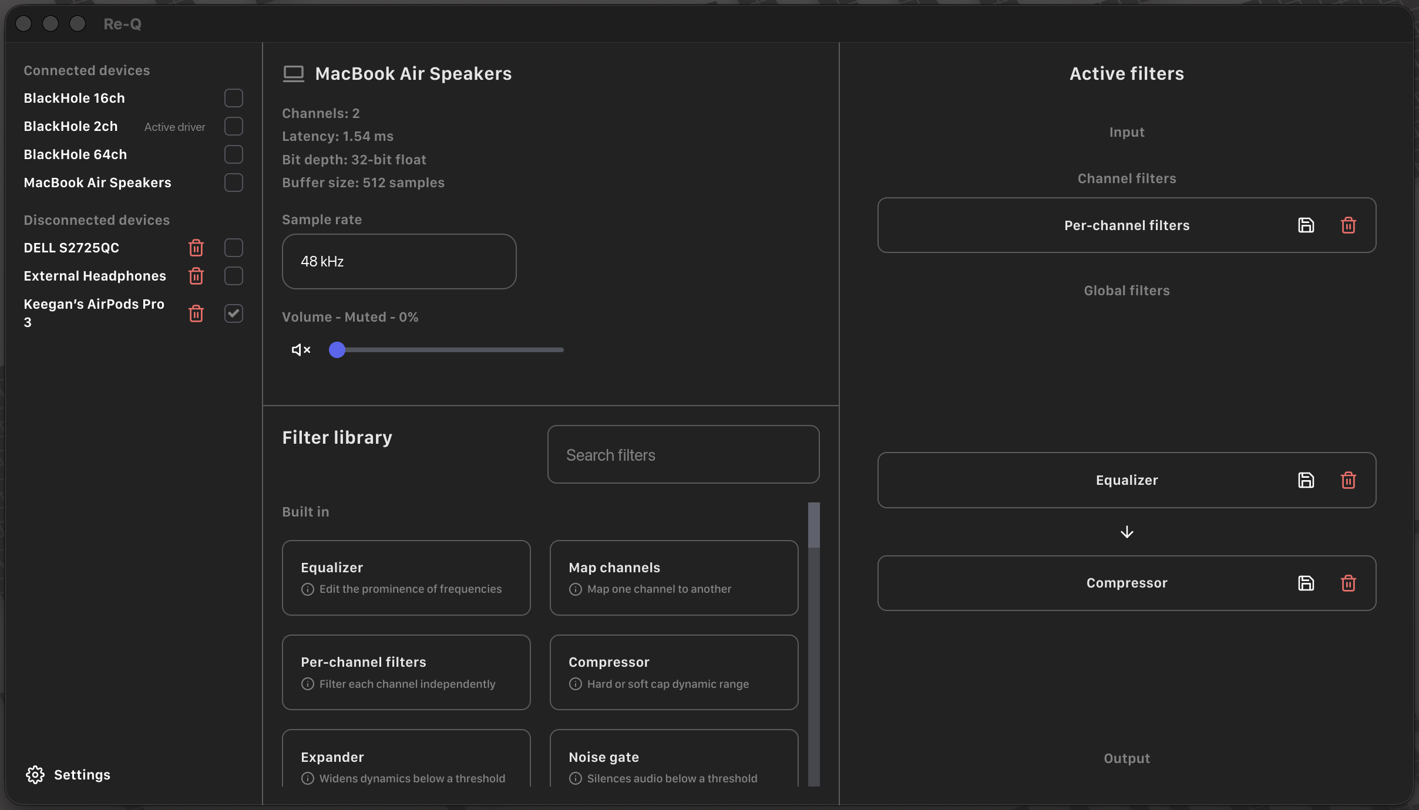Add Compressor from the filter library

click(x=674, y=673)
